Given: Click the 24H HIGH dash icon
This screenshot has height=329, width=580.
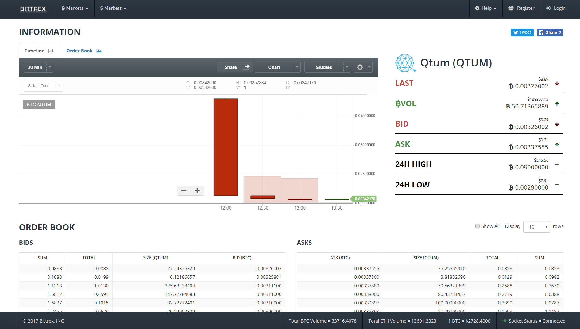Looking at the screenshot, I should click(x=557, y=165).
